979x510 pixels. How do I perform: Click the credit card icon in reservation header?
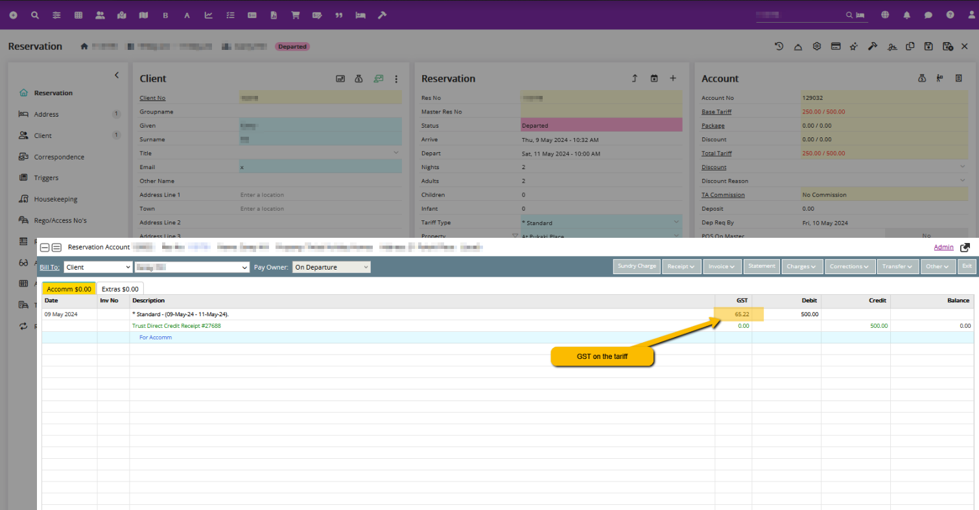[836, 46]
